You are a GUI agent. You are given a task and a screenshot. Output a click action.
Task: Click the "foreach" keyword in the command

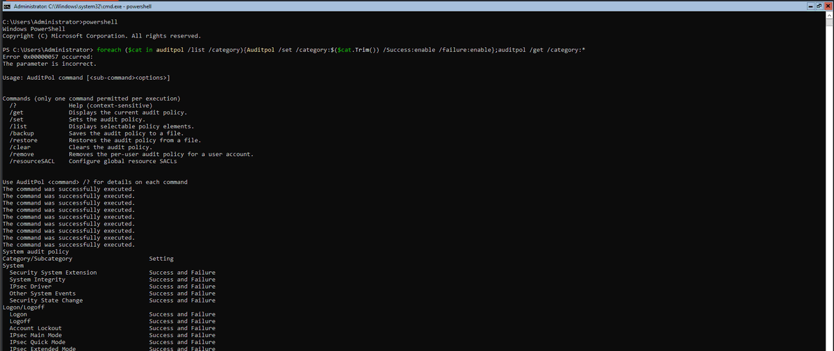click(x=111, y=50)
